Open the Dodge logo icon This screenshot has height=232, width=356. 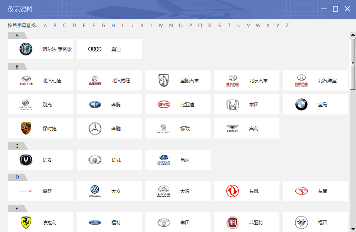(26, 191)
